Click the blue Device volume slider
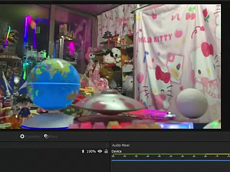 171,161
